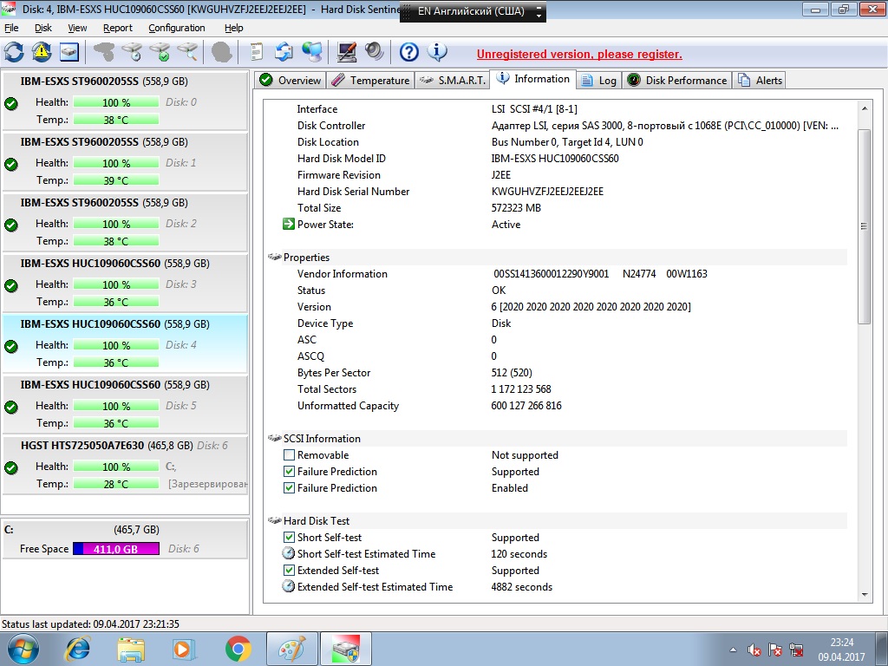Click Disk 2 health bar showing 100 %
Viewport: 888px width, 666px height.
pyautogui.click(x=115, y=224)
